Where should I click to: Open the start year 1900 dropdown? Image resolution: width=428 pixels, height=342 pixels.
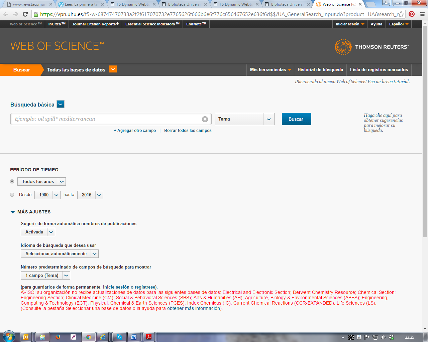coord(47,195)
